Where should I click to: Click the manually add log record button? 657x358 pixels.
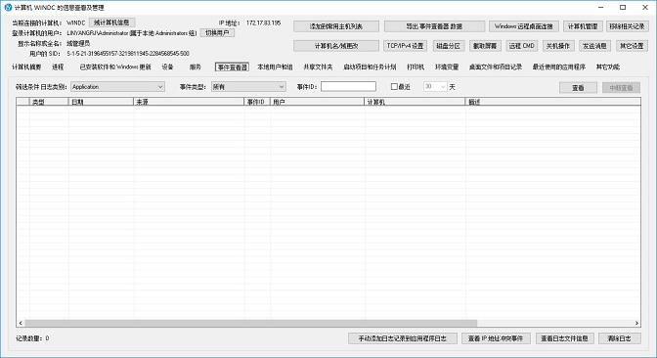point(403,338)
